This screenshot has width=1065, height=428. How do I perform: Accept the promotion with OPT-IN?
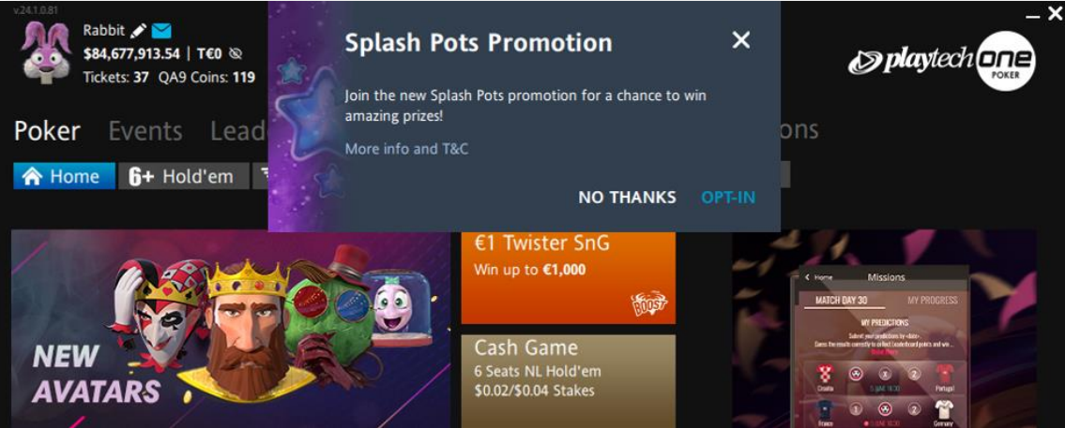tap(728, 198)
